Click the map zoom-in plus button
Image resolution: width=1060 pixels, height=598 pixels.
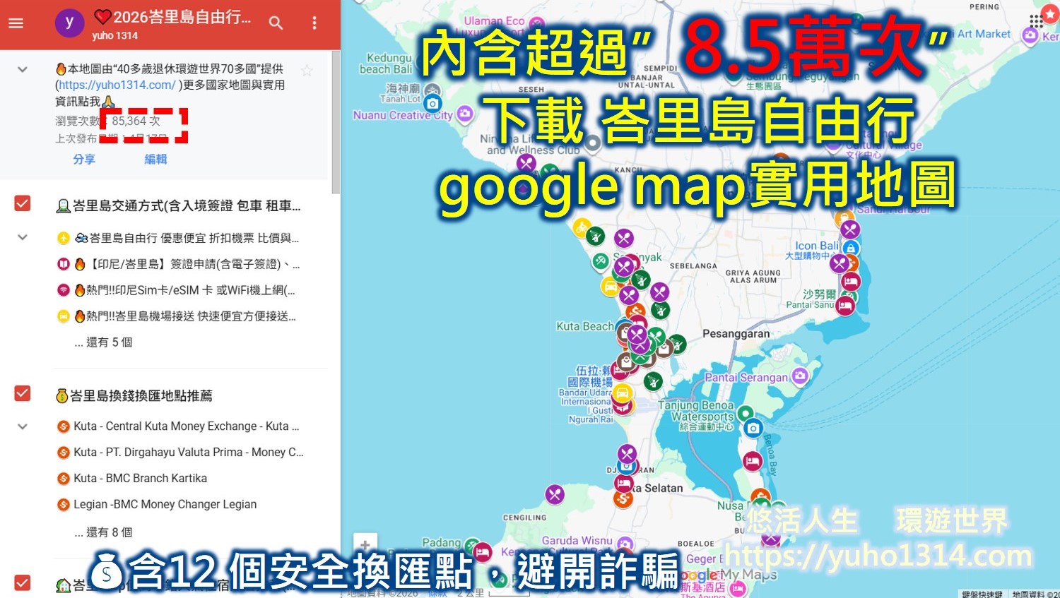[365, 545]
